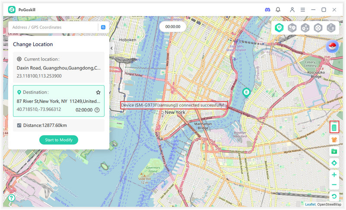Open the user account profile
This screenshot has width=346, height=210.
coord(292,10)
